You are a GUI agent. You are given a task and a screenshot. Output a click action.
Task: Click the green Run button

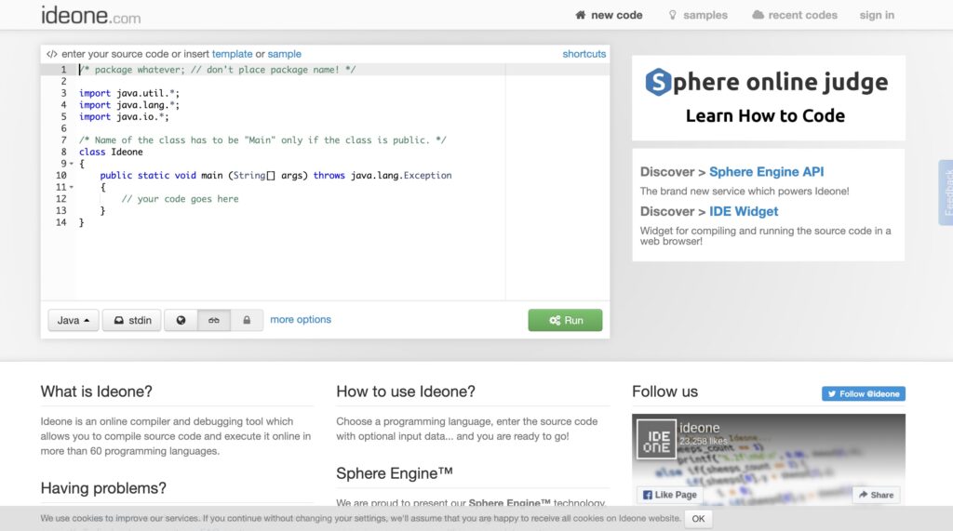click(x=565, y=320)
